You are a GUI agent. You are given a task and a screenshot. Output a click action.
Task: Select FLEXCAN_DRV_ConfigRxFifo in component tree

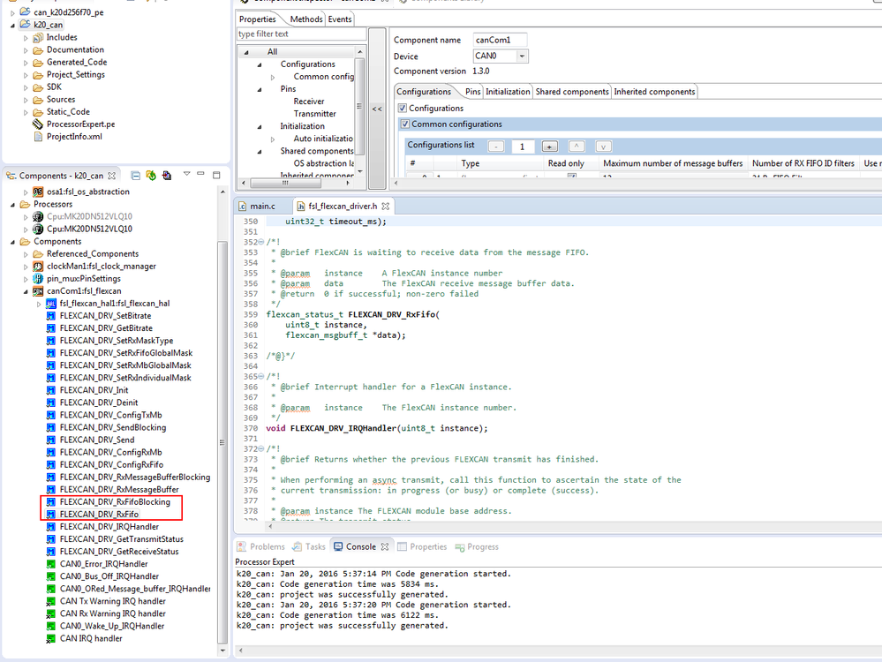[x=111, y=464]
